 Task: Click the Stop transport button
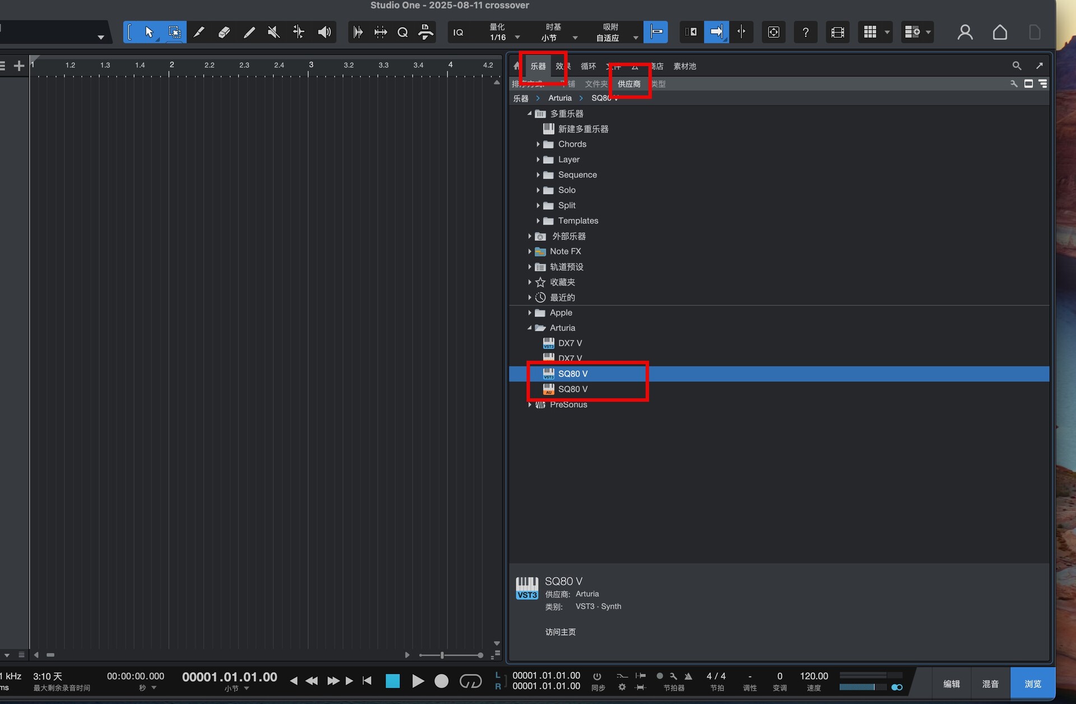tap(393, 681)
